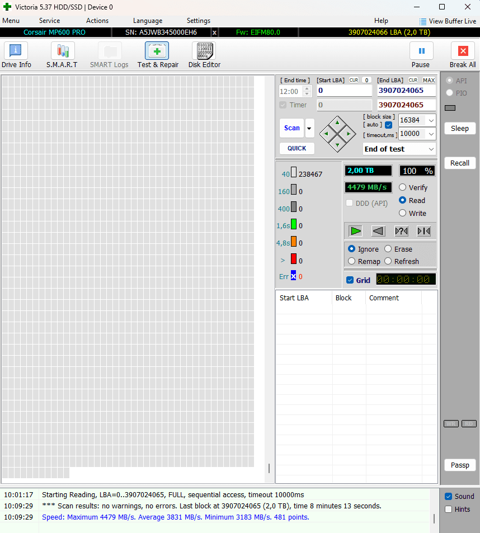Click the right arrow in the navigation diamond
This screenshot has width=480, height=533.
[x=349, y=134]
